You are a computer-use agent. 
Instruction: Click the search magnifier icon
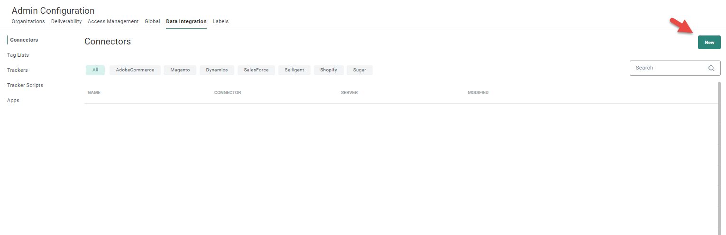(x=711, y=68)
